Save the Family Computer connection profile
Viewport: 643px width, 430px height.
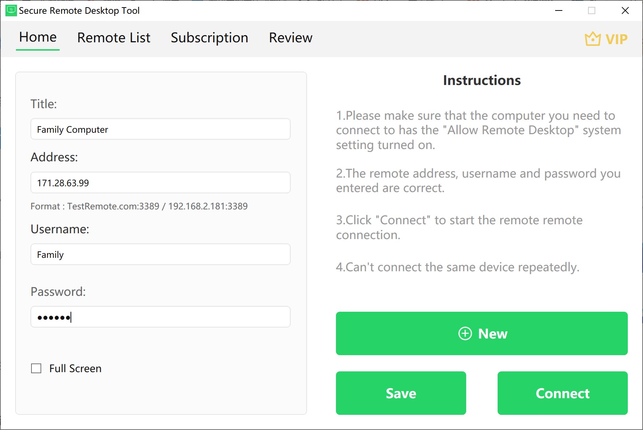tap(401, 393)
